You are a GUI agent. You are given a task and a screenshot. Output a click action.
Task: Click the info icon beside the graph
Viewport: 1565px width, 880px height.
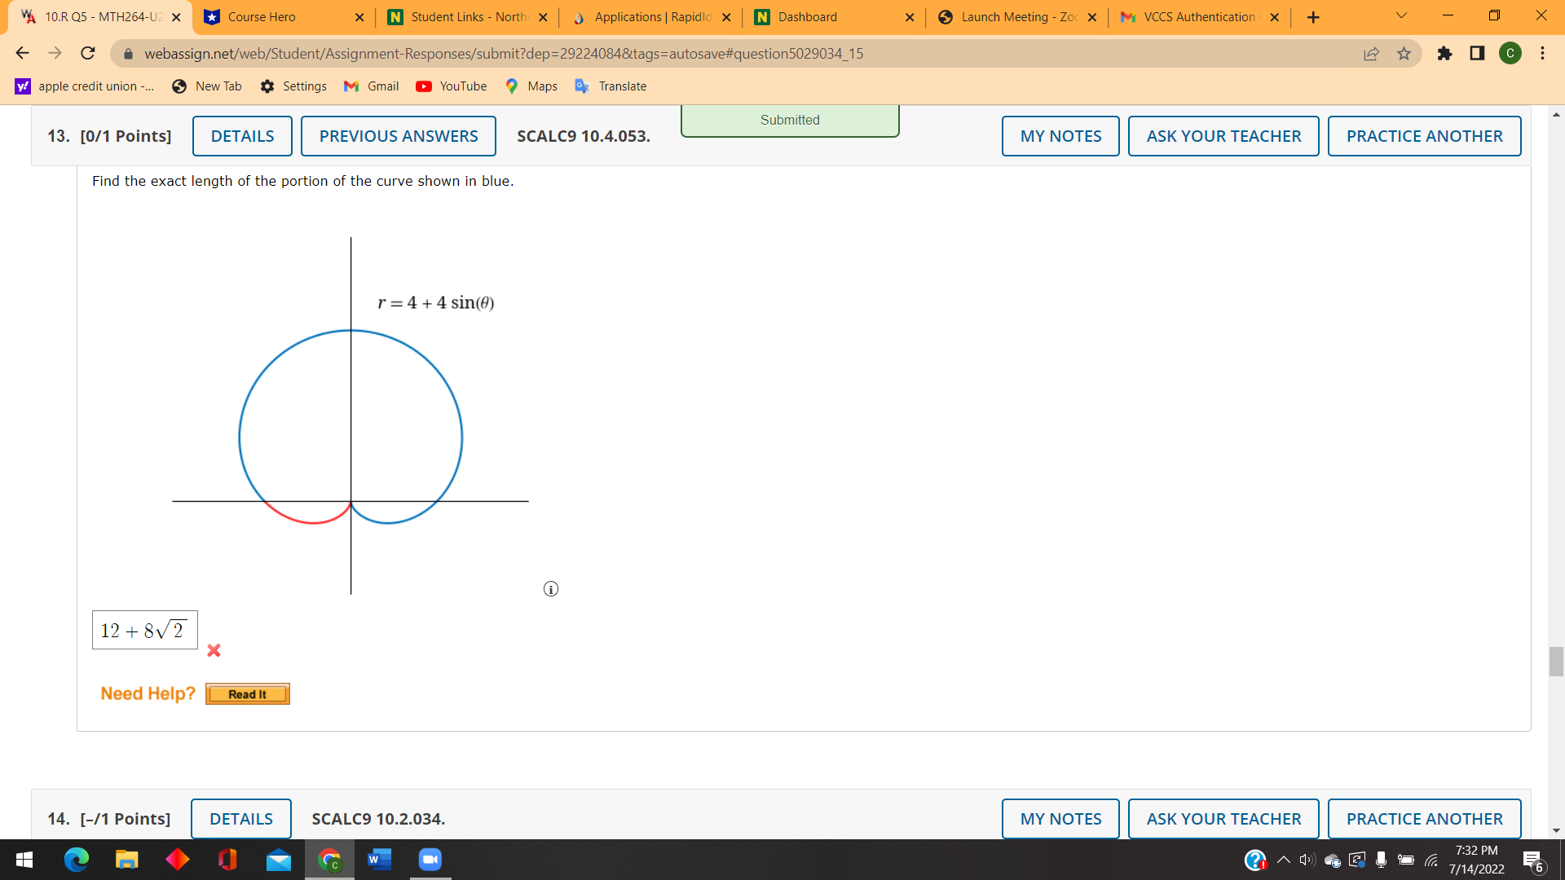551,589
